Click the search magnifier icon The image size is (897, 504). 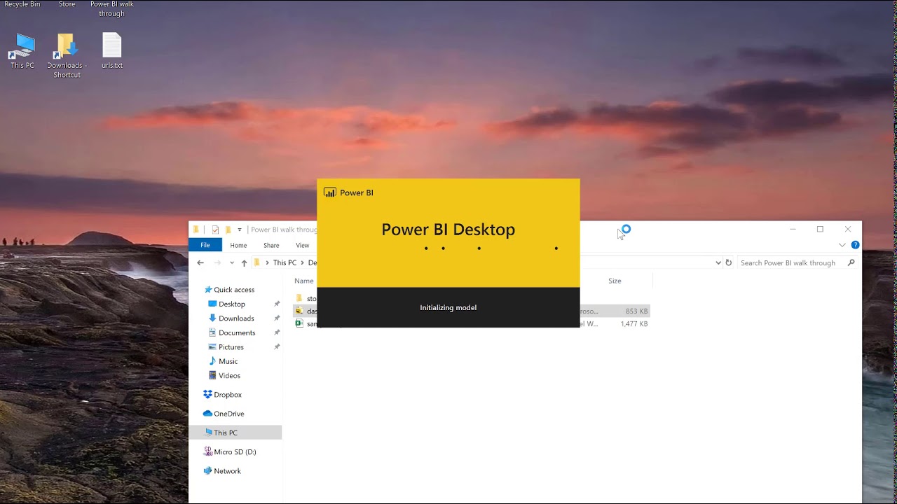851,262
